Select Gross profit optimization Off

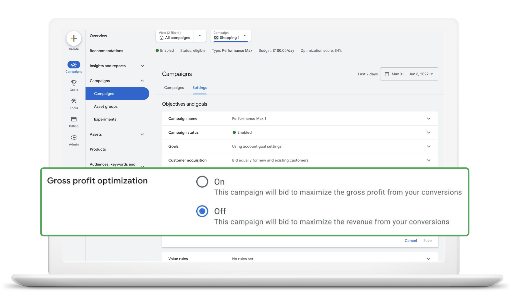pyautogui.click(x=202, y=211)
